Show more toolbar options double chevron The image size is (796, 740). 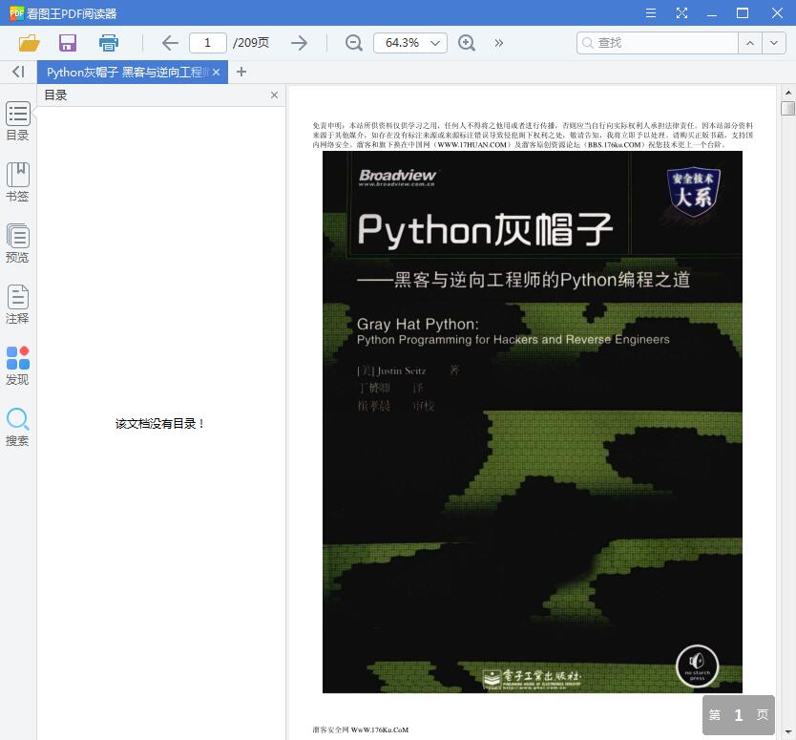pos(499,43)
